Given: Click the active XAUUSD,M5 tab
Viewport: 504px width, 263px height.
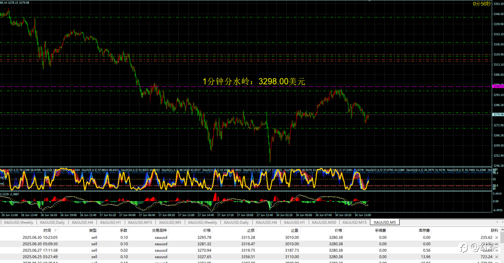Looking at the screenshot, I should tap(385, 222).
